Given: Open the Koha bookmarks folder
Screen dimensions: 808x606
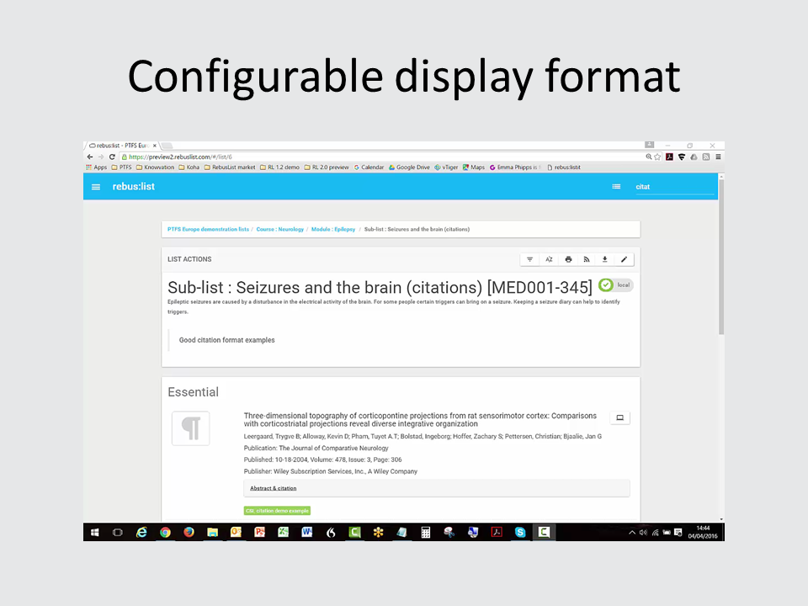Looking at the screenshot, I should 189,167.
